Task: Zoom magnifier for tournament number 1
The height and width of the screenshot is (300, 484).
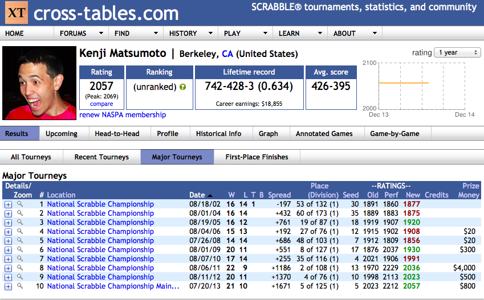Action: pos(20,204)
